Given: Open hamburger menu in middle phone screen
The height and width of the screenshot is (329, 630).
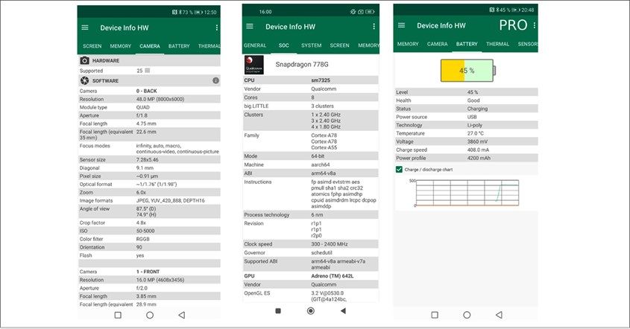Looking at the screenshot, I should click(x=250, y=26).
